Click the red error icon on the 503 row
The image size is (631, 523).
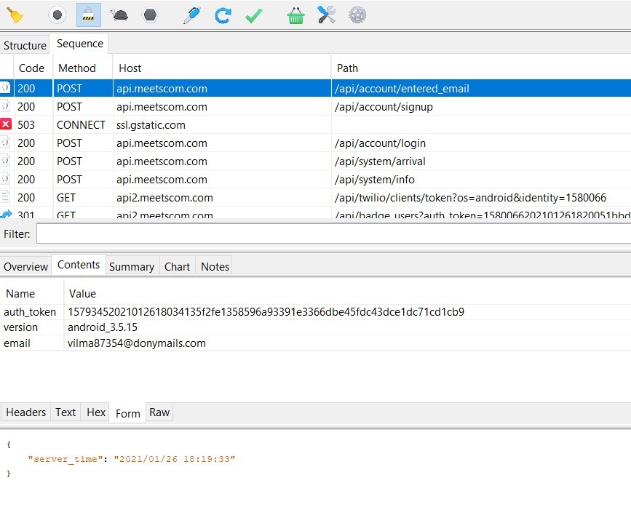click(6, 124)
